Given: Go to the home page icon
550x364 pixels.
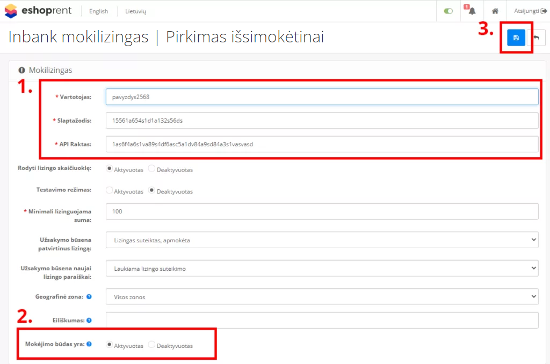Looking at the screenshot, I should pos(495,11).
